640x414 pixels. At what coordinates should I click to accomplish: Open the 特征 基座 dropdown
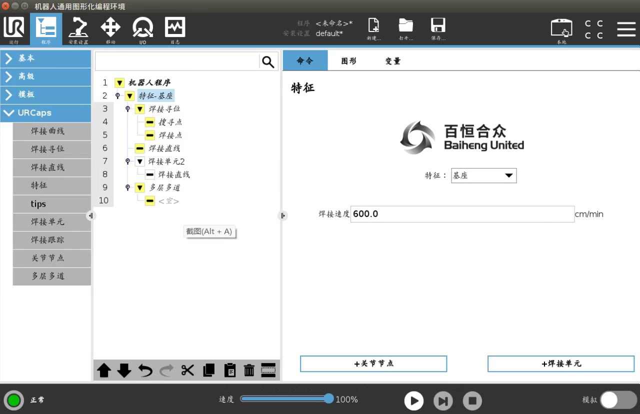[483, 175]
